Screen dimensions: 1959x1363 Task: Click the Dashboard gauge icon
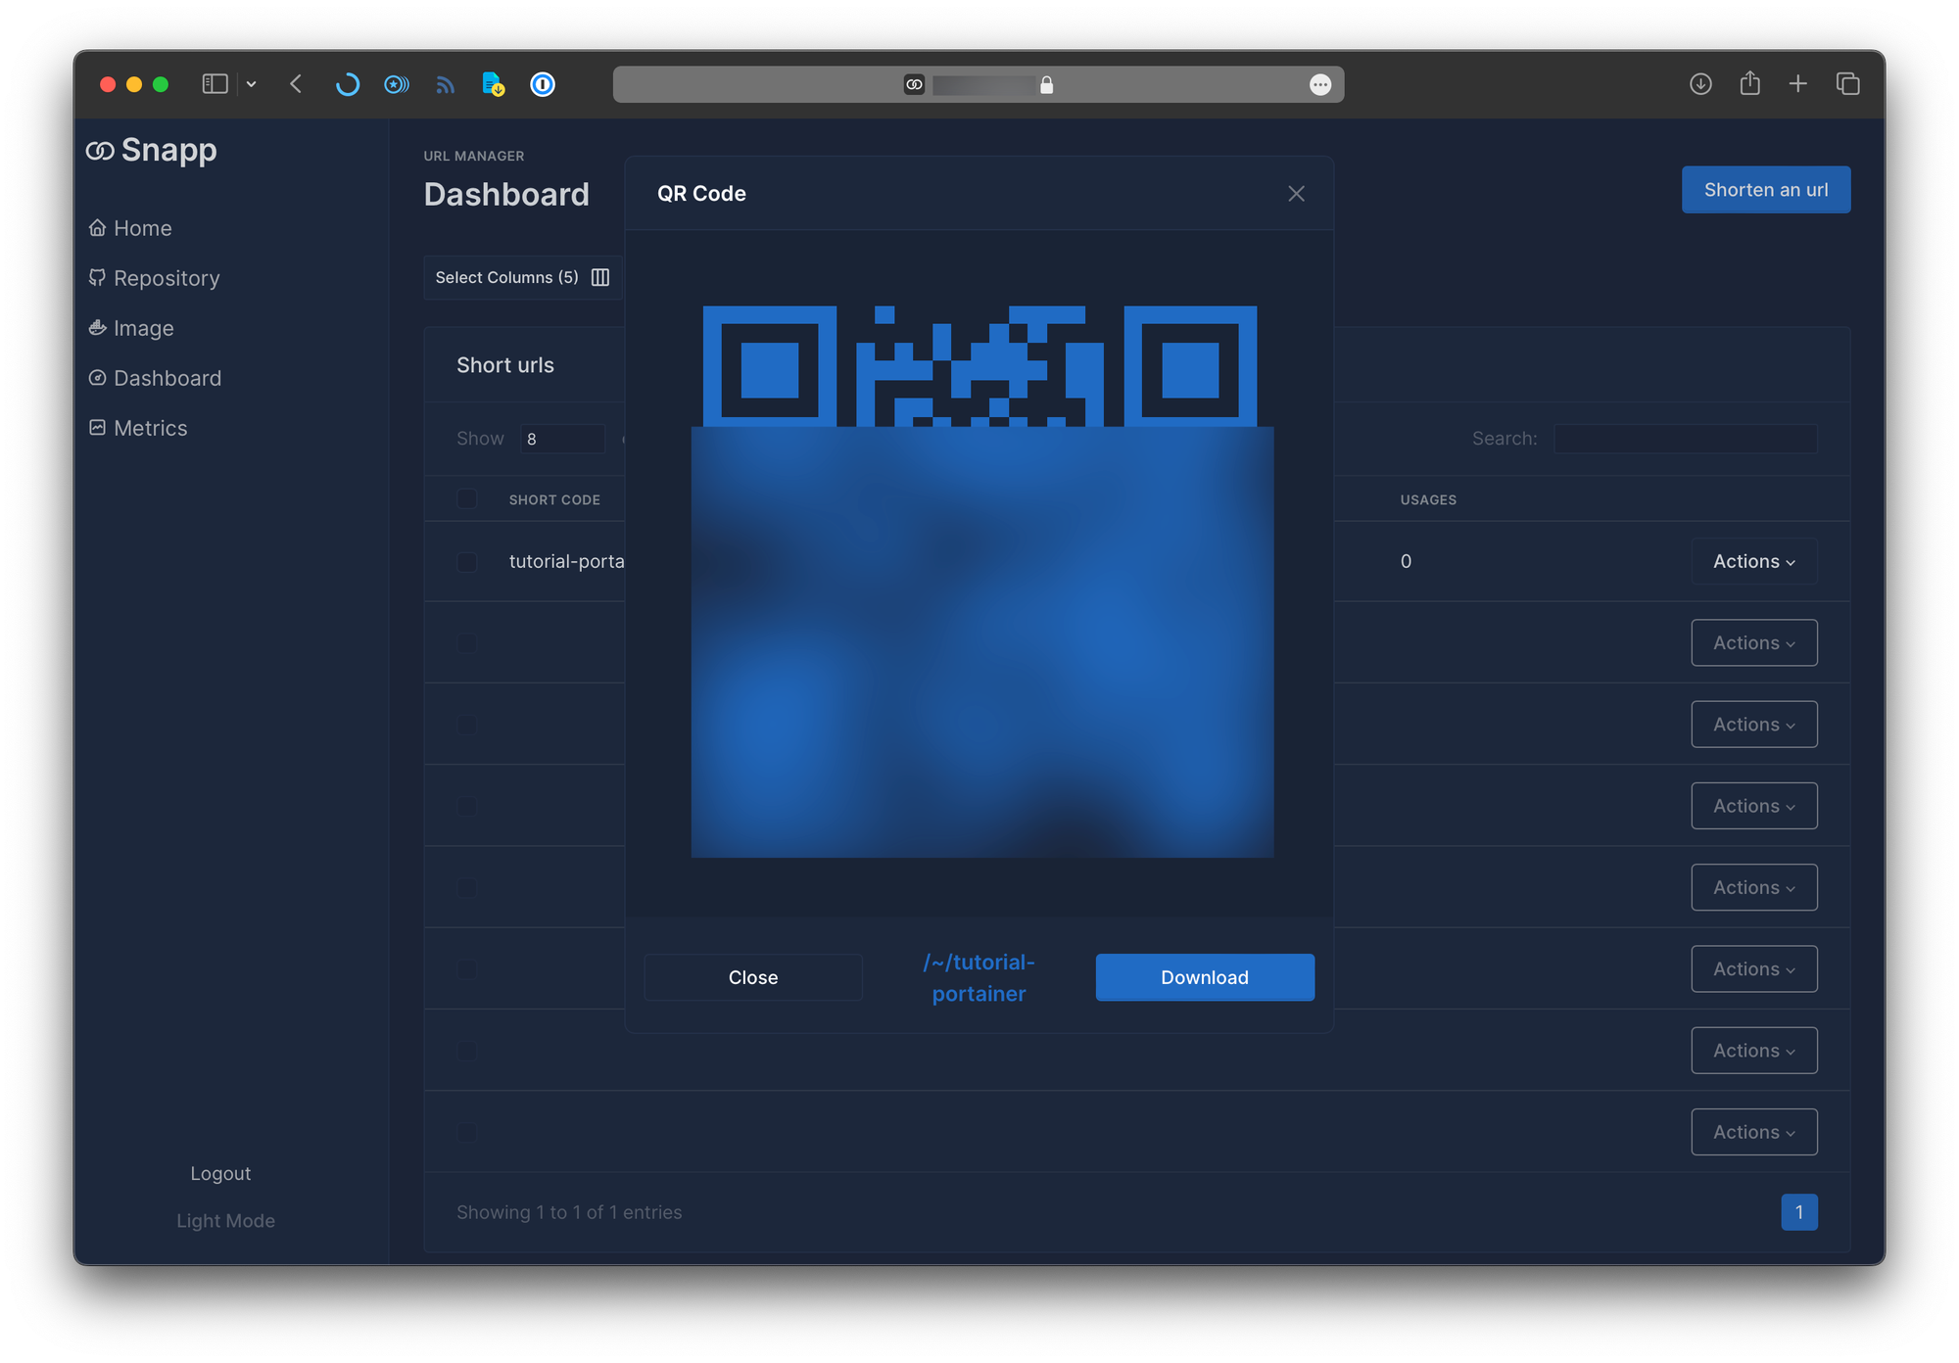(97, 377)
